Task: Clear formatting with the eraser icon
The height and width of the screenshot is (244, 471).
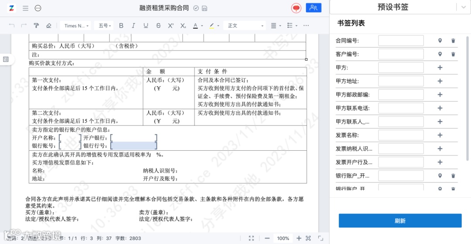Action: [x=49, y=26]
